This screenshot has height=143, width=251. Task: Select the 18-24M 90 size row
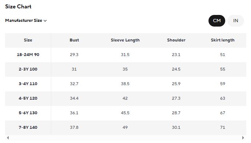pos(126,55)
